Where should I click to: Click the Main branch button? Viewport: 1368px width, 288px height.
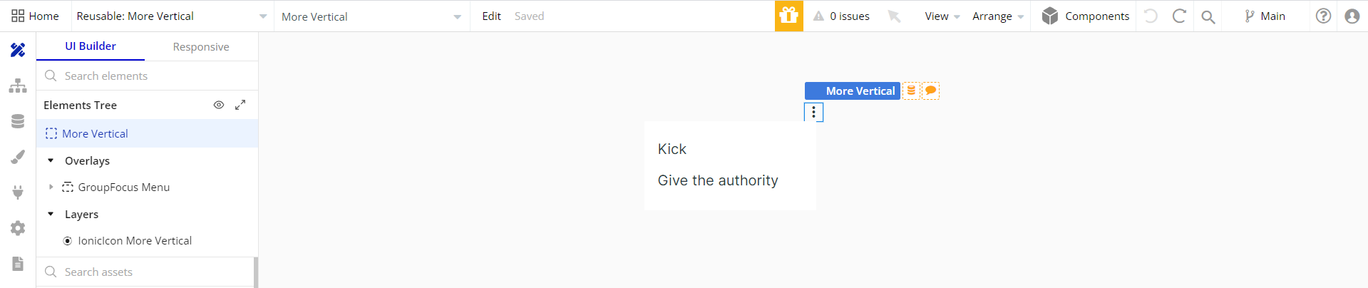coord(1265,16)
